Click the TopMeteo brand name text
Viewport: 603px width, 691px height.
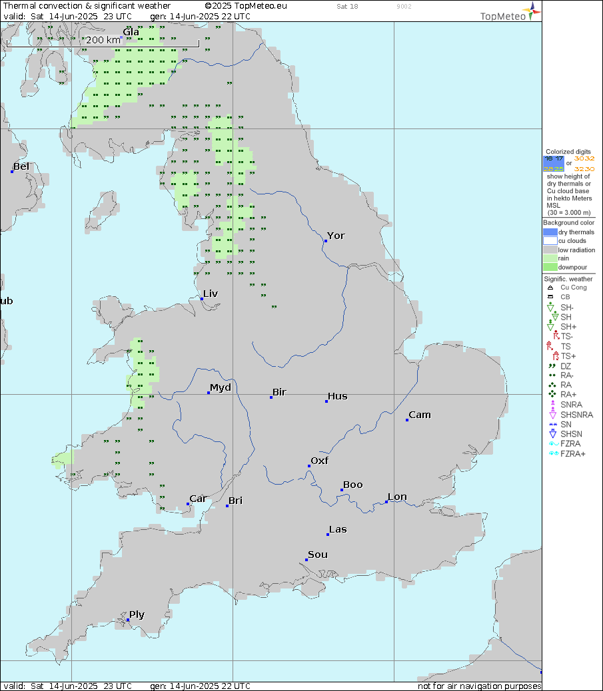503,17
